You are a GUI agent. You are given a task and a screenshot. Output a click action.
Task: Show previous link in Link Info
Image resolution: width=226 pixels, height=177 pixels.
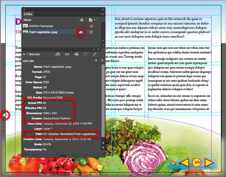(x=96, y=60)
